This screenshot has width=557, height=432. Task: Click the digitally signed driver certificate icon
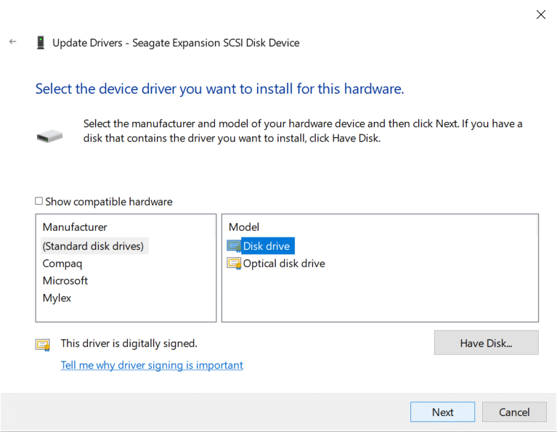pos(43,344)
